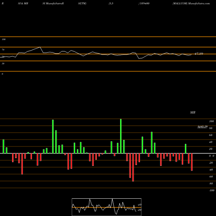The image size is (216, 216).
Task: Click the RSI axis label 0 on left
Action: [2, 74]
